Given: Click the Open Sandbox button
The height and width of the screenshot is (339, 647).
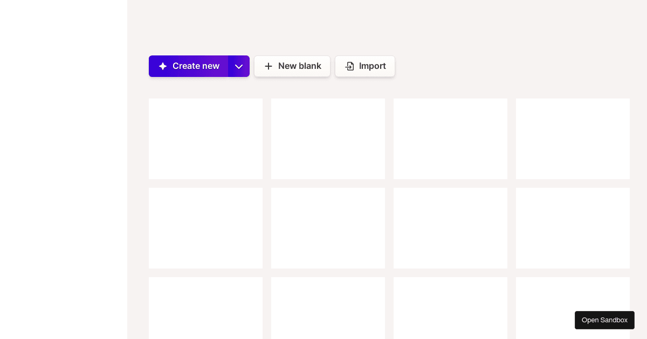Looking at the screenshot, I should 604,320.
